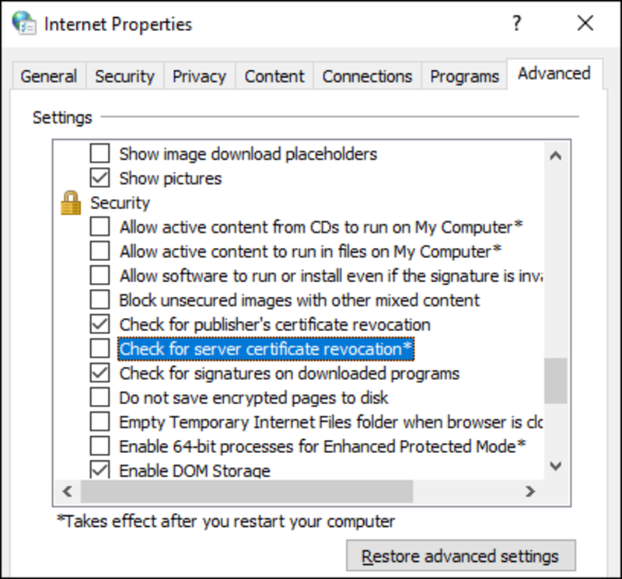Enable Check for server certificate revocation
This screenshot has height=579, width=622.
point(100,349)
